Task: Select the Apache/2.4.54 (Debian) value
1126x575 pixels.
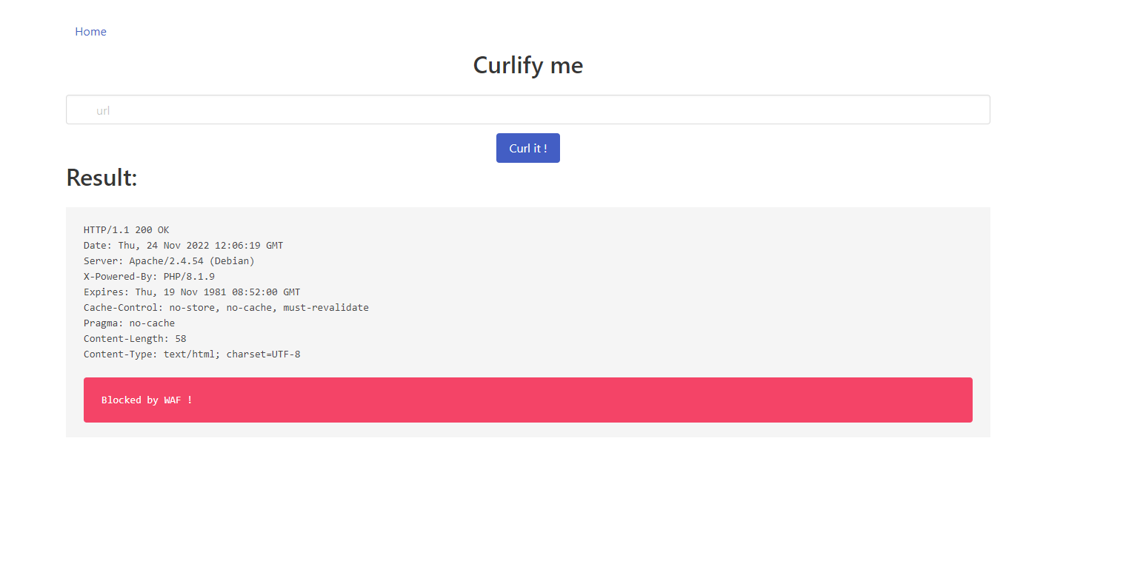Action: click(x=192, y=261)
